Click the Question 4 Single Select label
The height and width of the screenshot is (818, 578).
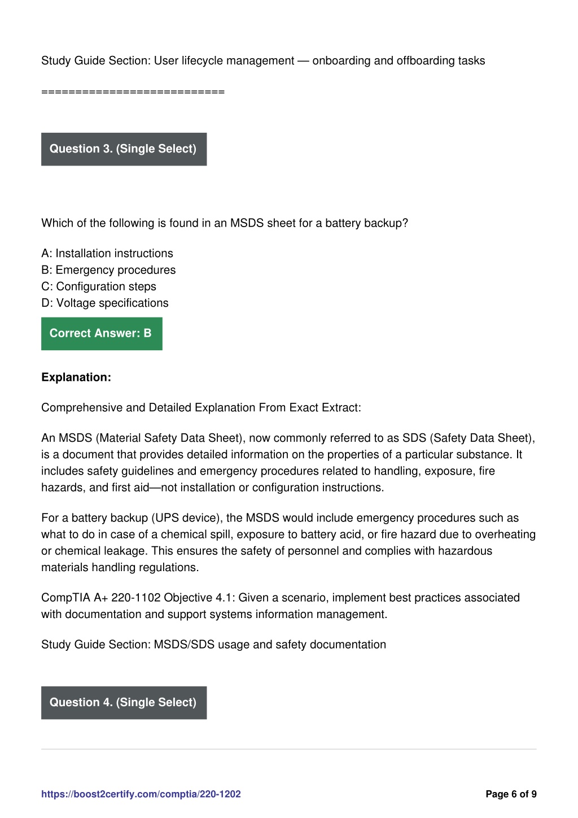[124, 703]
